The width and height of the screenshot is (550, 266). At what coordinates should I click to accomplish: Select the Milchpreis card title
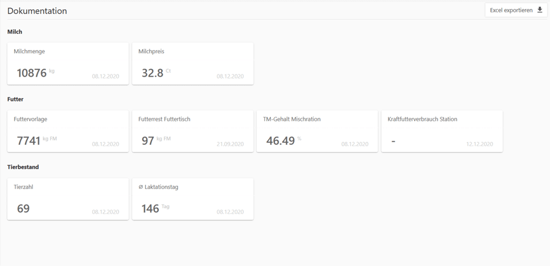[151, 51]
